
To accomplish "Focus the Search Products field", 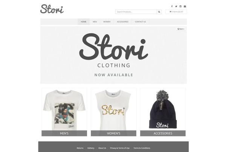I will 136,12.
